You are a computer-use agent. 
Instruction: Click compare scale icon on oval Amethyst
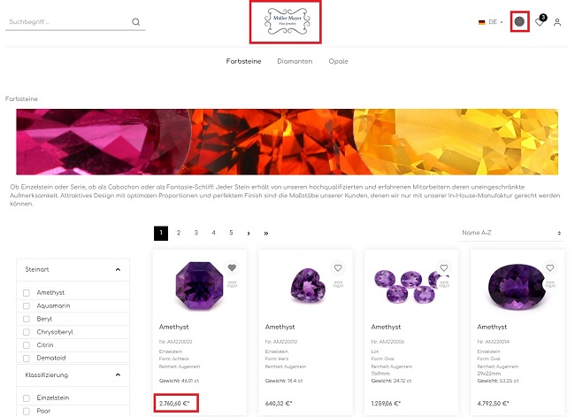point(550,284)
